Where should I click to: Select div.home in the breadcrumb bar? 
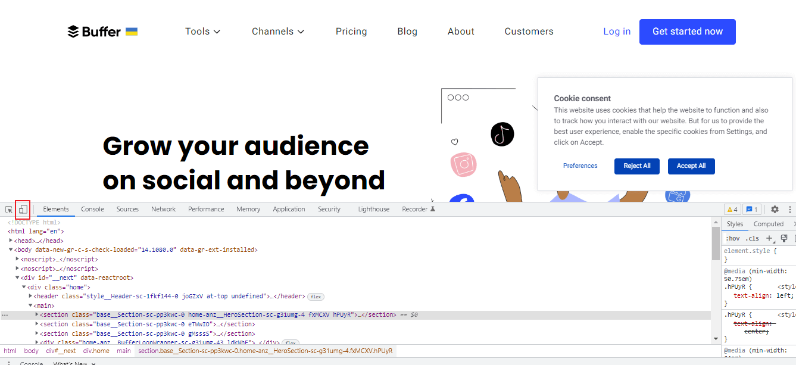[96, 351]
